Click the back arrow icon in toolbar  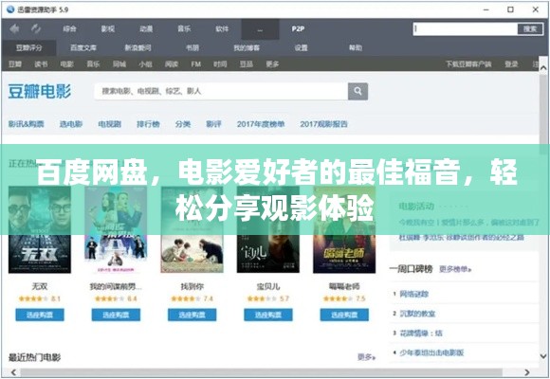[14, 28]
